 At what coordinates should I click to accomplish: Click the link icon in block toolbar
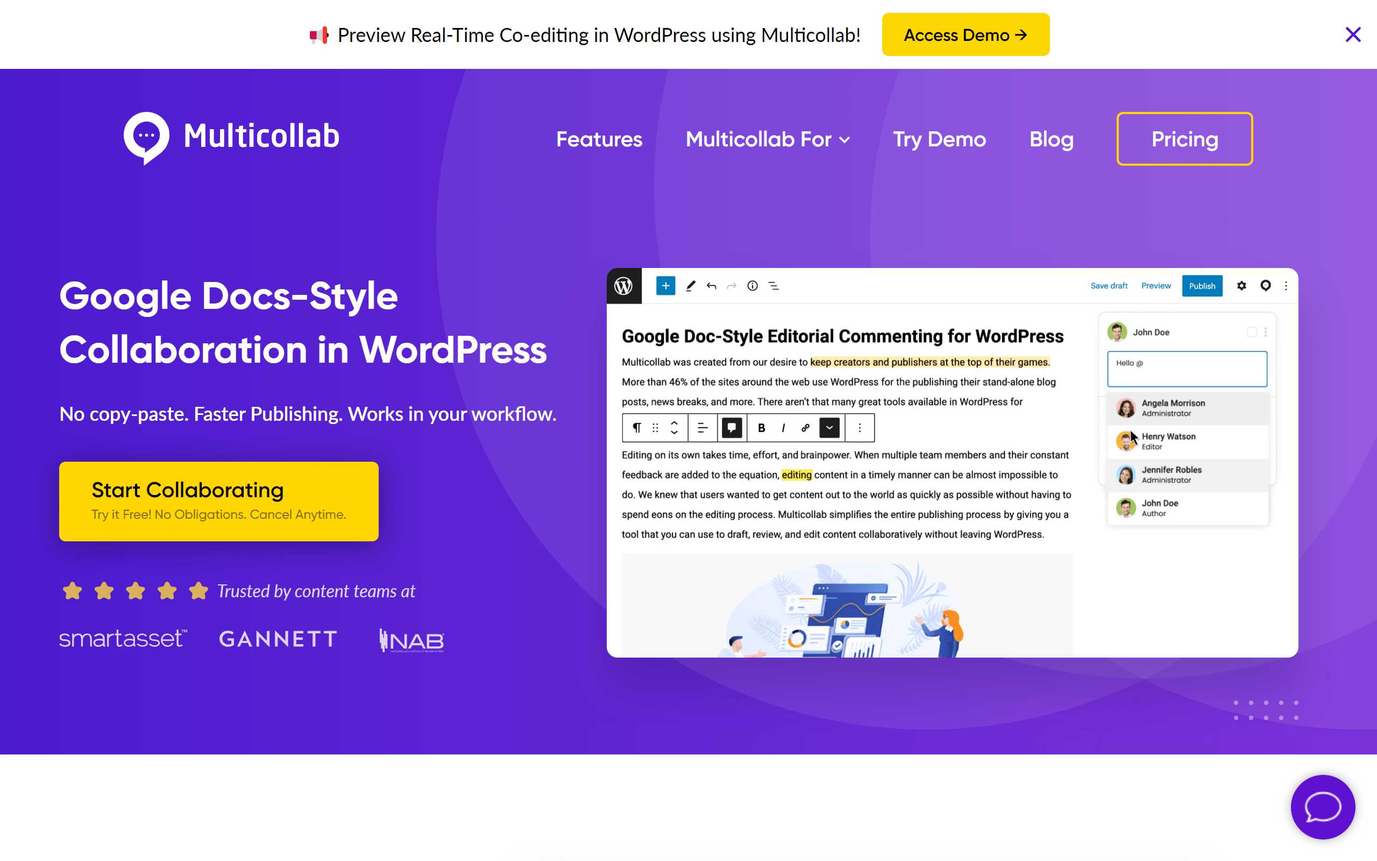point(805,428)
